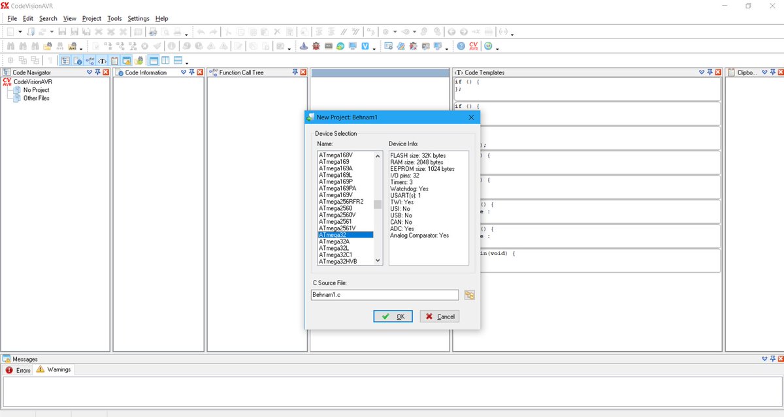Click the blue V toolbar icon
Viewport: 784px width, 417px height.
tap(365, 46)
